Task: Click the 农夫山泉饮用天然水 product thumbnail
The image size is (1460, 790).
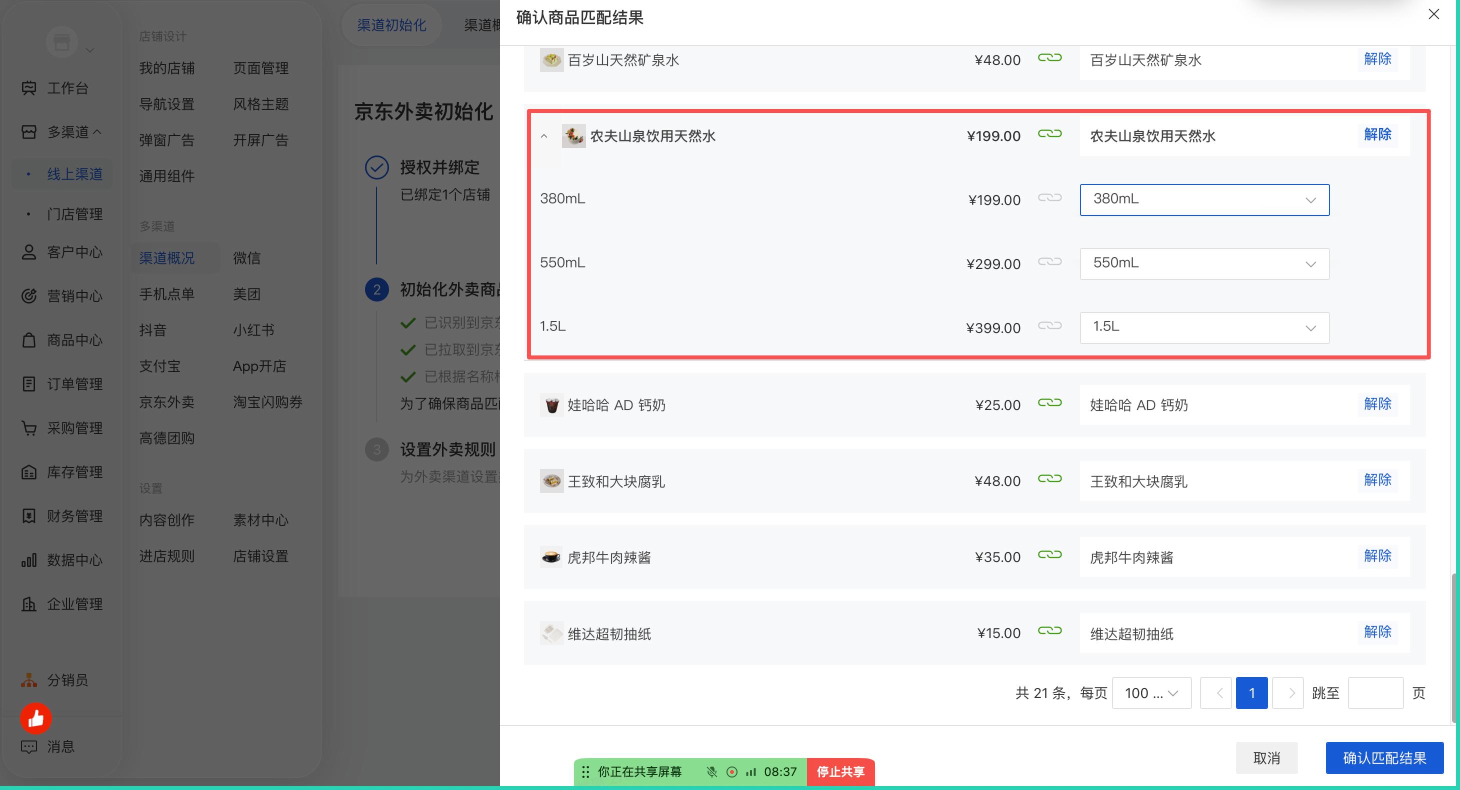Action: coord(573,136)
